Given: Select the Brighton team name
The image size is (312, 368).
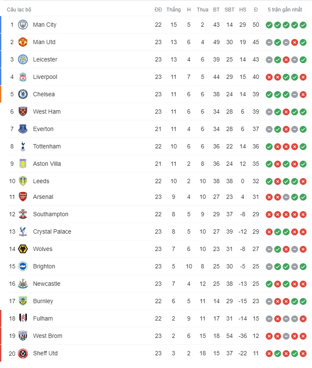Looking at the screenshot, I should click(x=44, y=266).
